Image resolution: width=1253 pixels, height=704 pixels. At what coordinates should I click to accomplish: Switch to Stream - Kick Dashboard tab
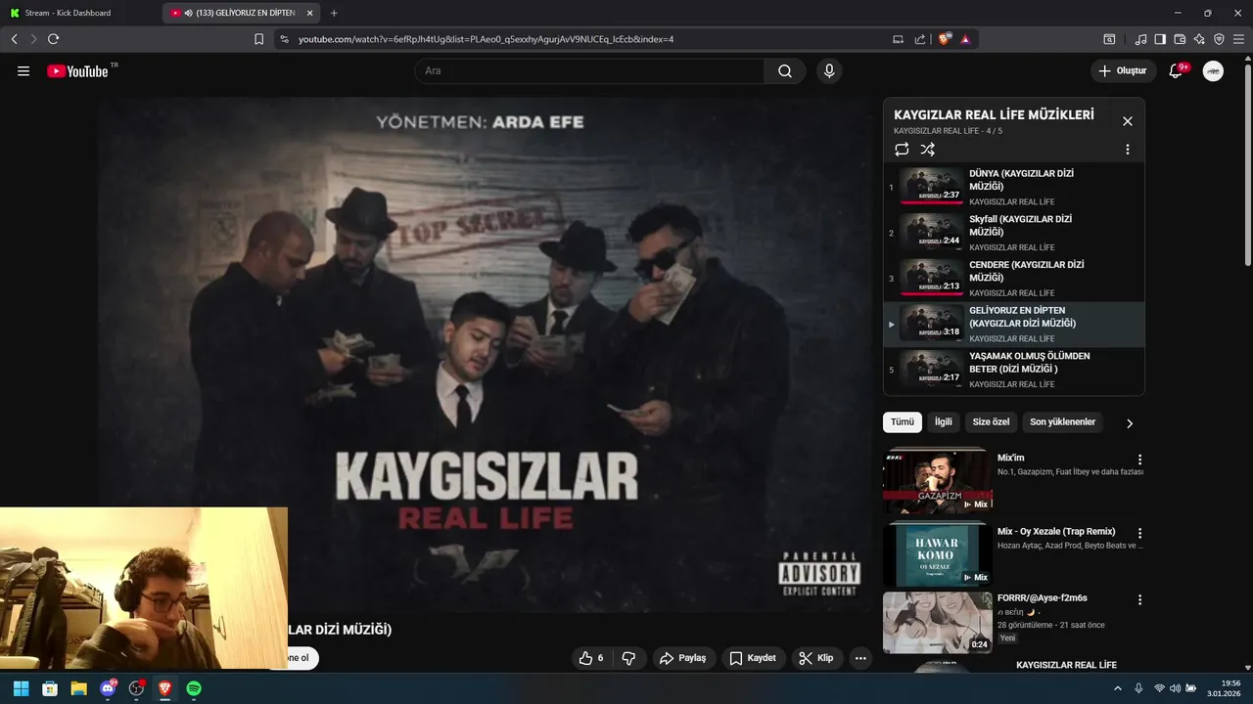[80, 13]
